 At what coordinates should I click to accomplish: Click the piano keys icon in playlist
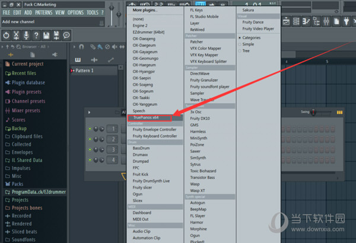pos(78,60)
